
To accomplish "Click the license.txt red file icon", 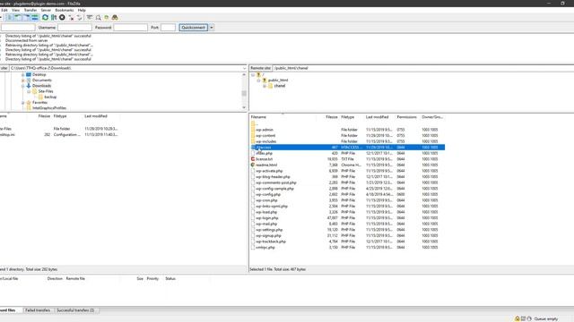I will [x=253, y=159].
